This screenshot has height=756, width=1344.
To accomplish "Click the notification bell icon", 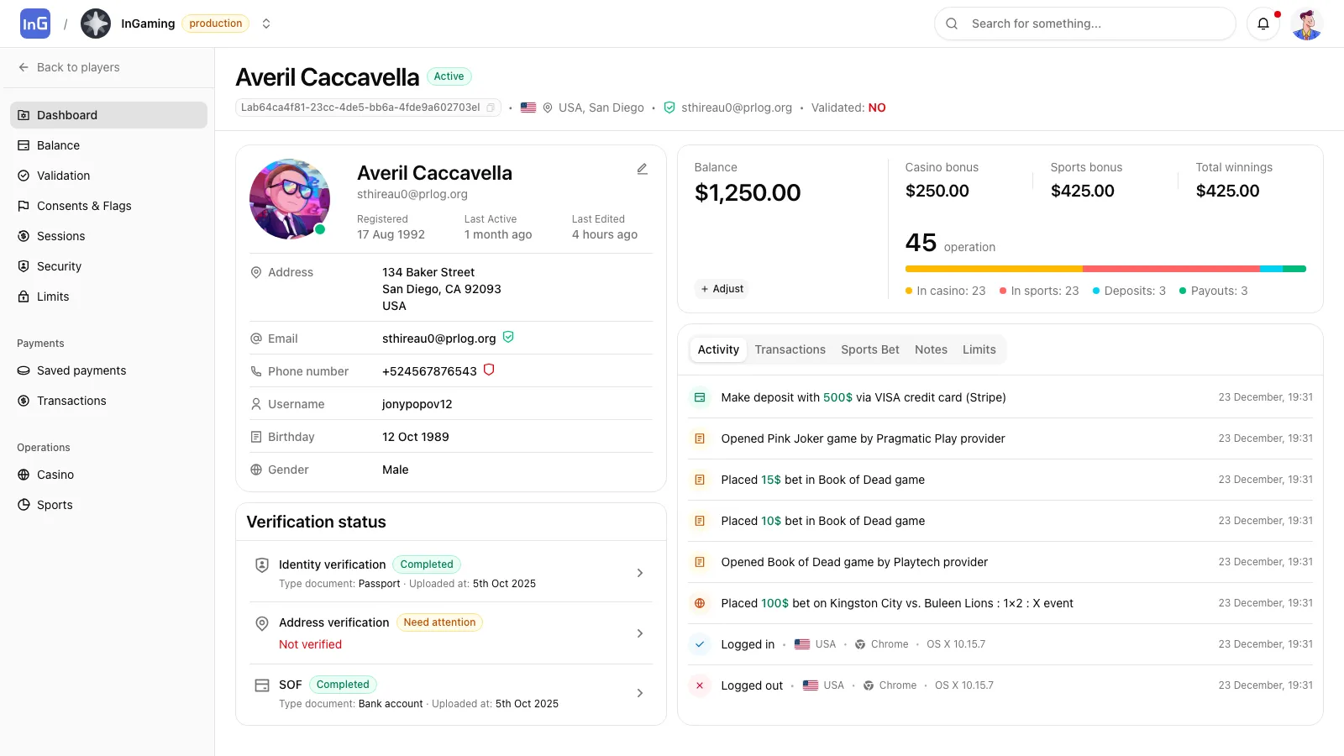I will 1263,24.
